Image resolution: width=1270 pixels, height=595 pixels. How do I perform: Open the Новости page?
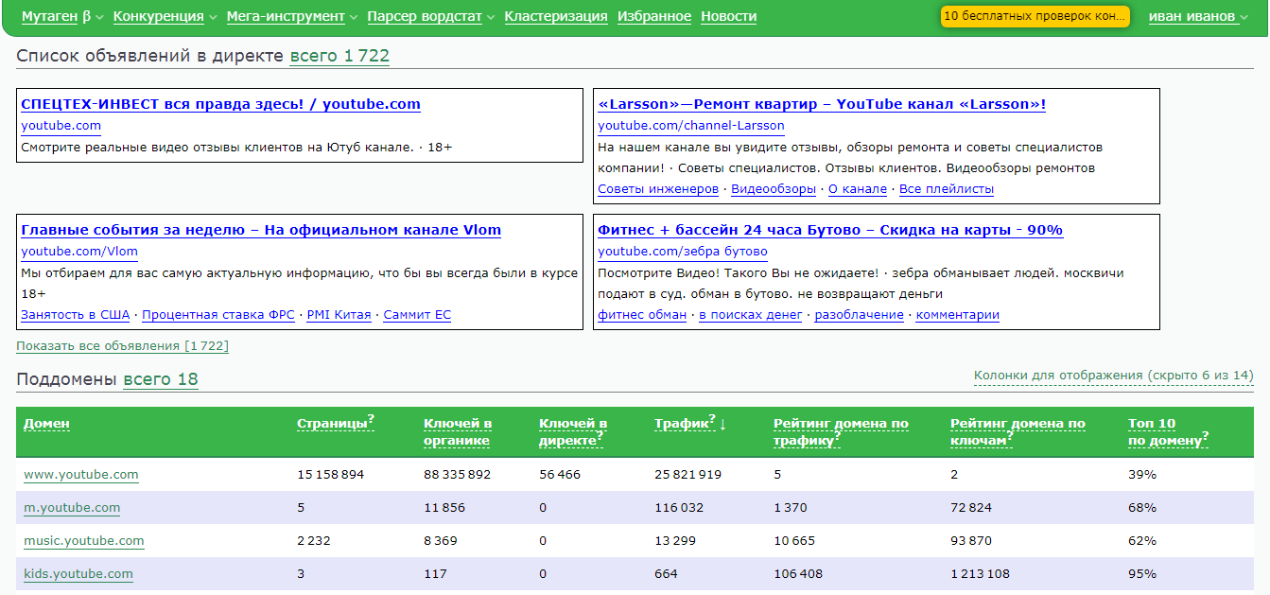pyautogui.click(x=728, y=16)
